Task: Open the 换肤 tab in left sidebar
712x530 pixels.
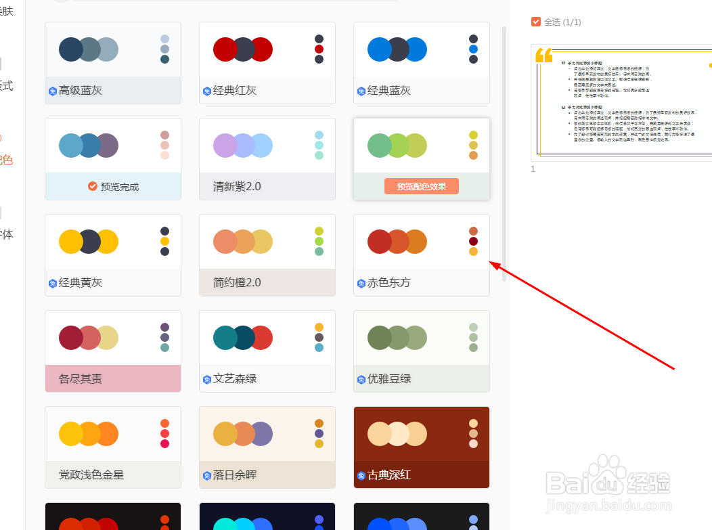Action: tap(6, 11)
